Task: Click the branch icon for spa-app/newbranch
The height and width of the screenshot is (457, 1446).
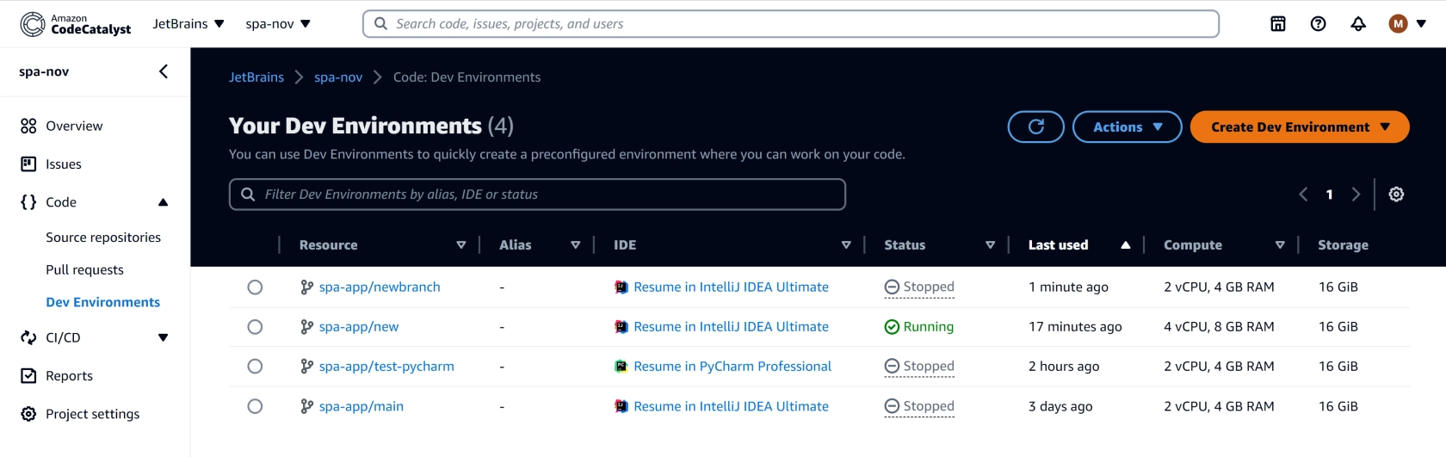Action: tap(306, 287)
